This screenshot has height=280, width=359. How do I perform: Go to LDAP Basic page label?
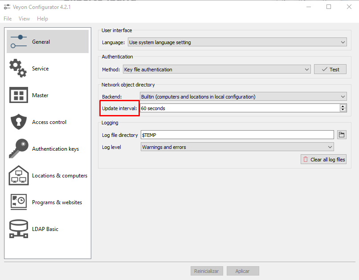click(45, 229)
